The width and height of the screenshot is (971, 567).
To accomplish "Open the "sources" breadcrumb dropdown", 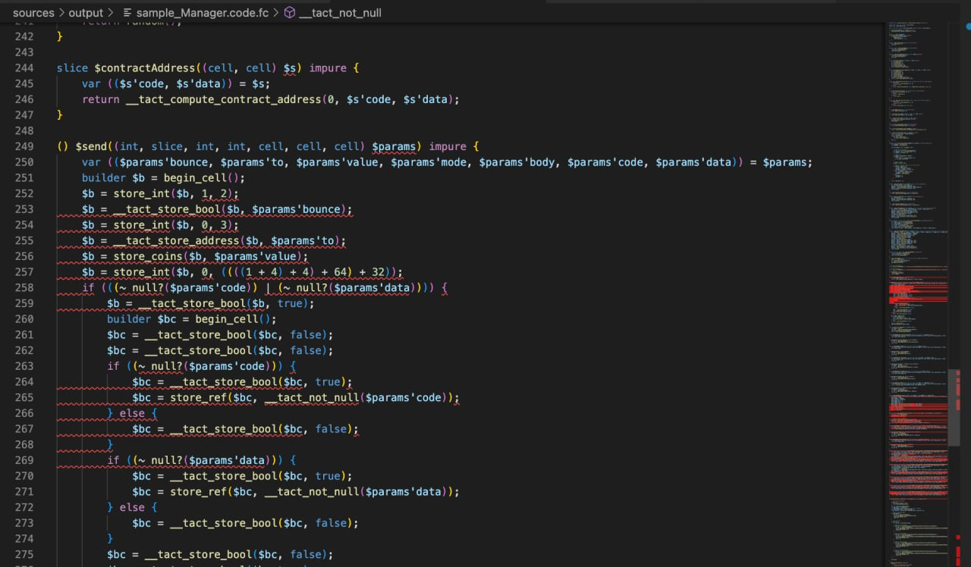I will (33, 12).
